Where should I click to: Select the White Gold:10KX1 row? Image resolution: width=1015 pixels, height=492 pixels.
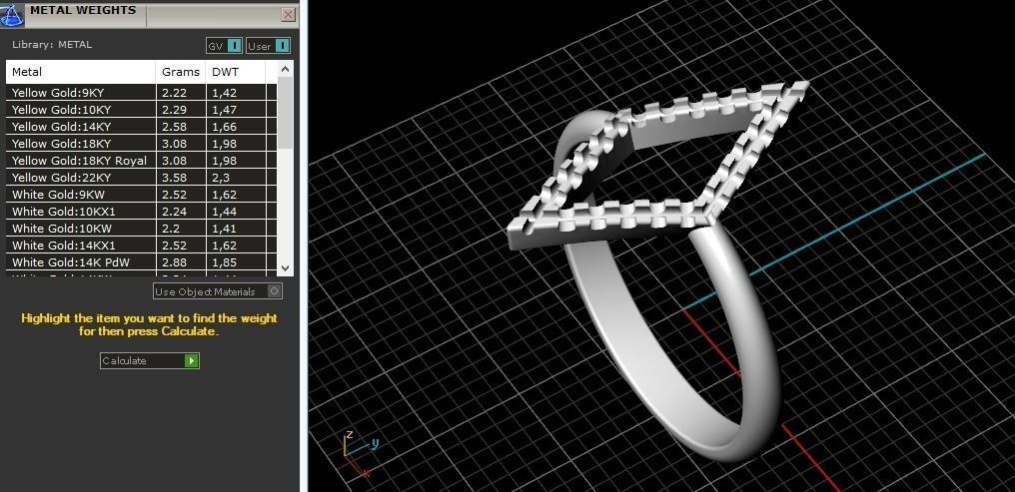coord(141,212)
